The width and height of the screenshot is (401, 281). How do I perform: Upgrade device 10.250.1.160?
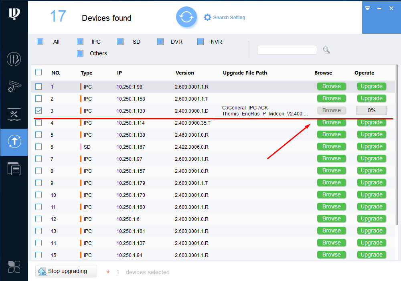[x=372, y=206]
